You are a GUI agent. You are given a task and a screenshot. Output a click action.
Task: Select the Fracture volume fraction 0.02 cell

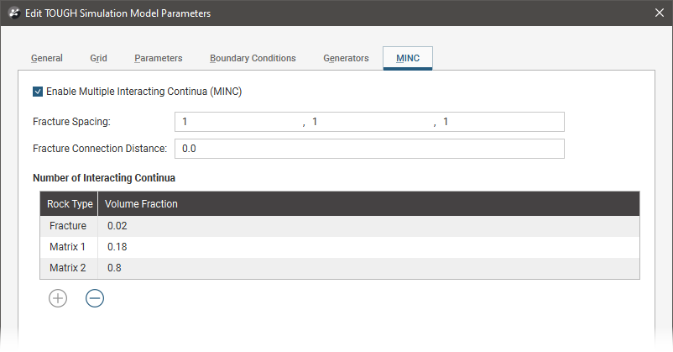(368, 226)
